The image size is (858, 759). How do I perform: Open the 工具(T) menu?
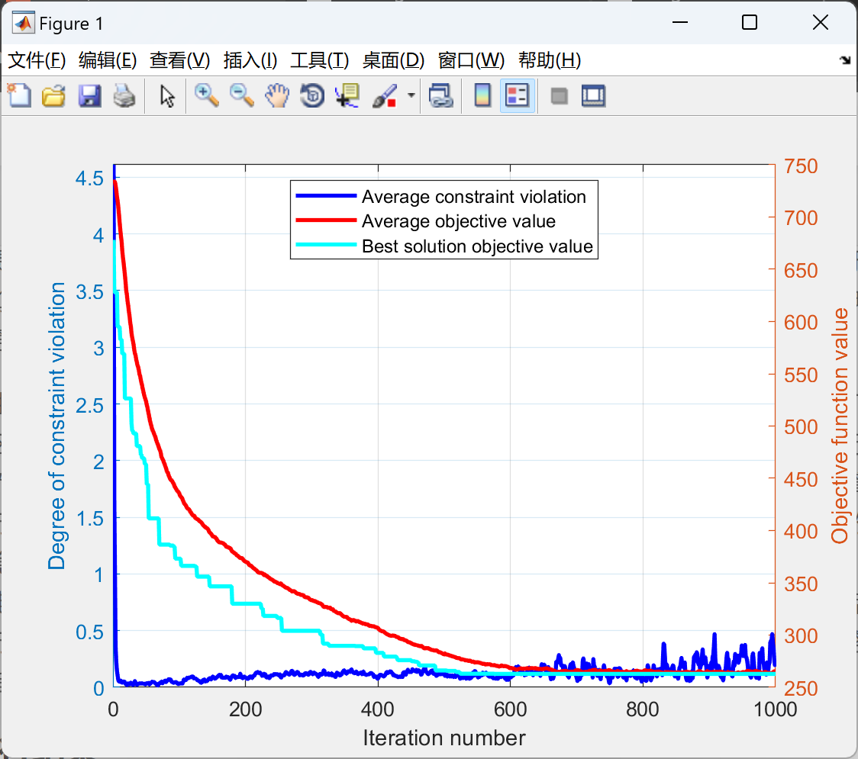[x=320, y=60]
